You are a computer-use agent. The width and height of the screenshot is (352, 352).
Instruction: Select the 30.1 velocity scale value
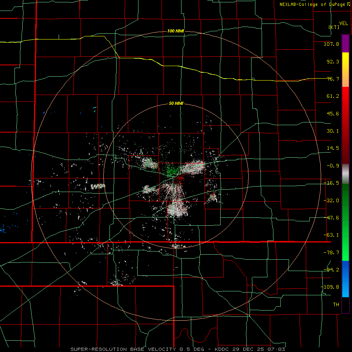point(333,131)
